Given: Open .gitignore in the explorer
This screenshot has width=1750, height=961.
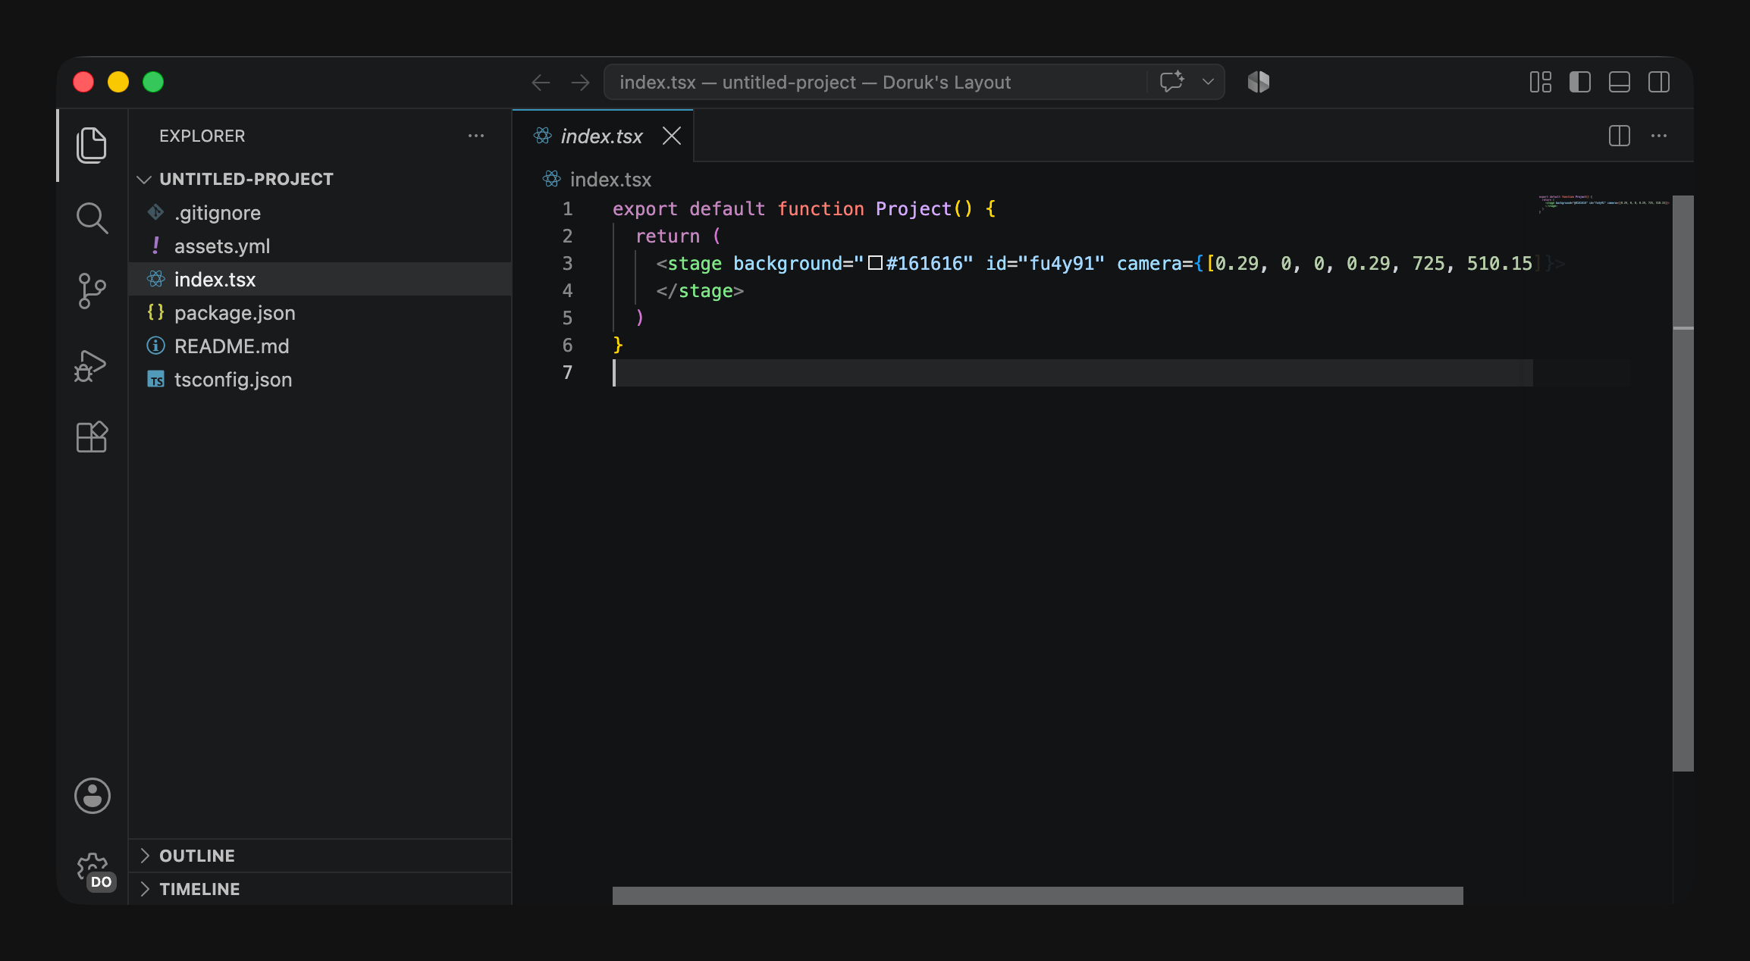Looking at the screenshot, I should coord(320,213).
